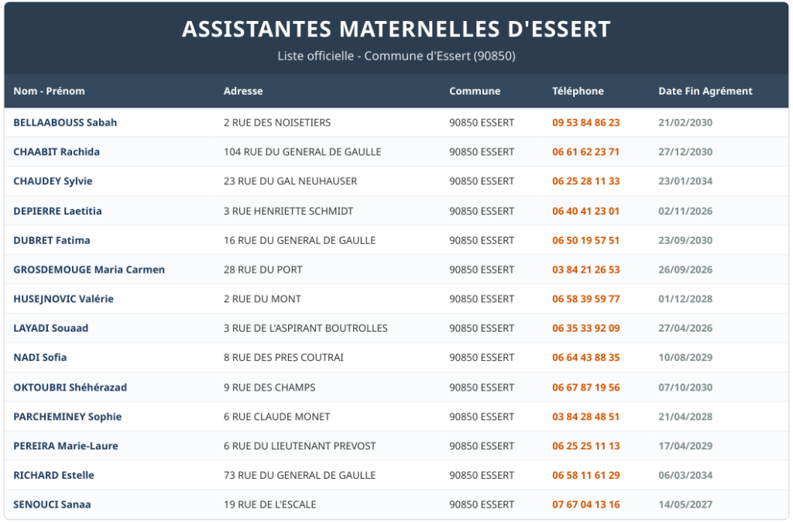
Task: Select the name DEPIERRE Laetitia
Action: [x=57, y=211]
